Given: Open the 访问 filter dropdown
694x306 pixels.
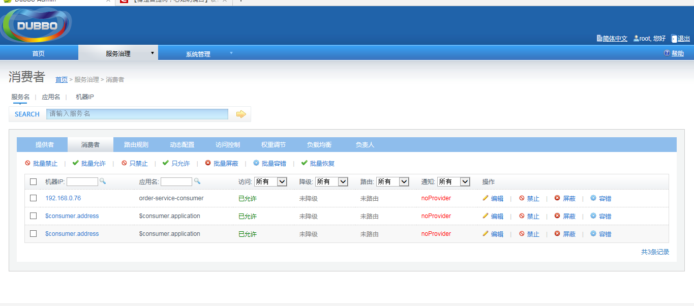Looking at the screenshot, I should tap(270, 181).
